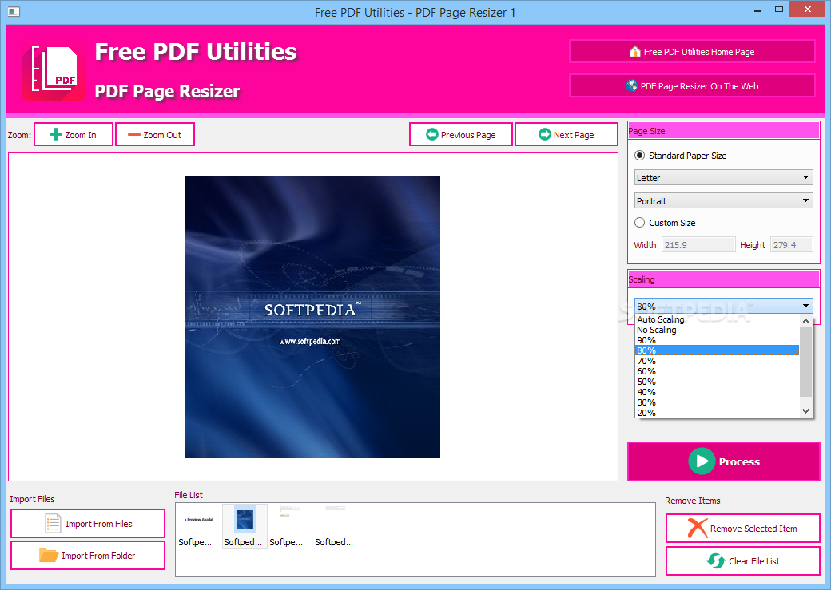Select the Standard Paper Size radio button
The width and height of the screenshot is (831, 590).
(640, 155)
